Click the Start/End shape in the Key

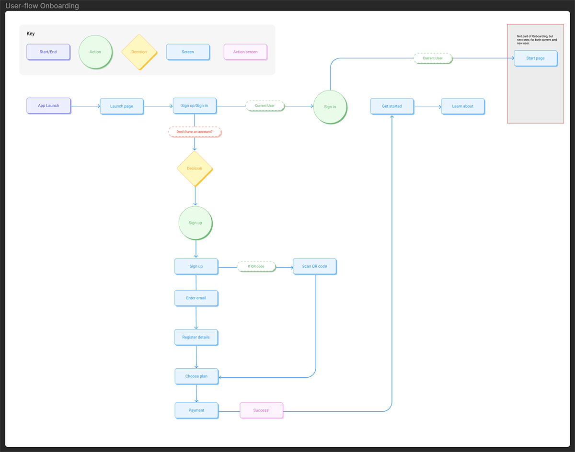[x=48, y=52]
